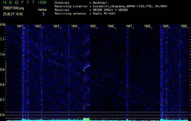Click the kHz axis unit label

(x=3, y=25)
